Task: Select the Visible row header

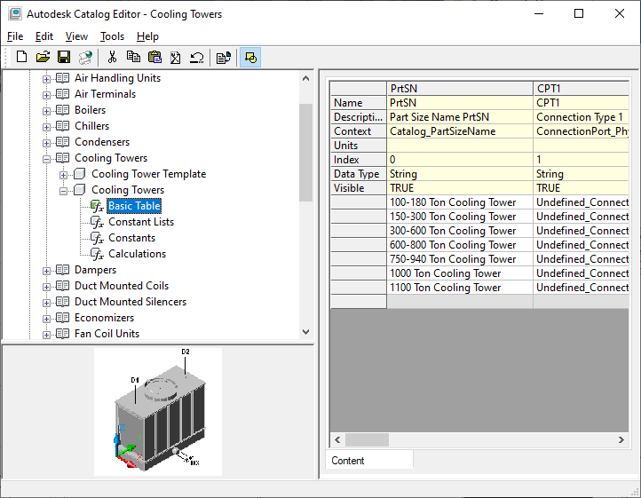Action: pyautogui.click(x=358, y=188)
